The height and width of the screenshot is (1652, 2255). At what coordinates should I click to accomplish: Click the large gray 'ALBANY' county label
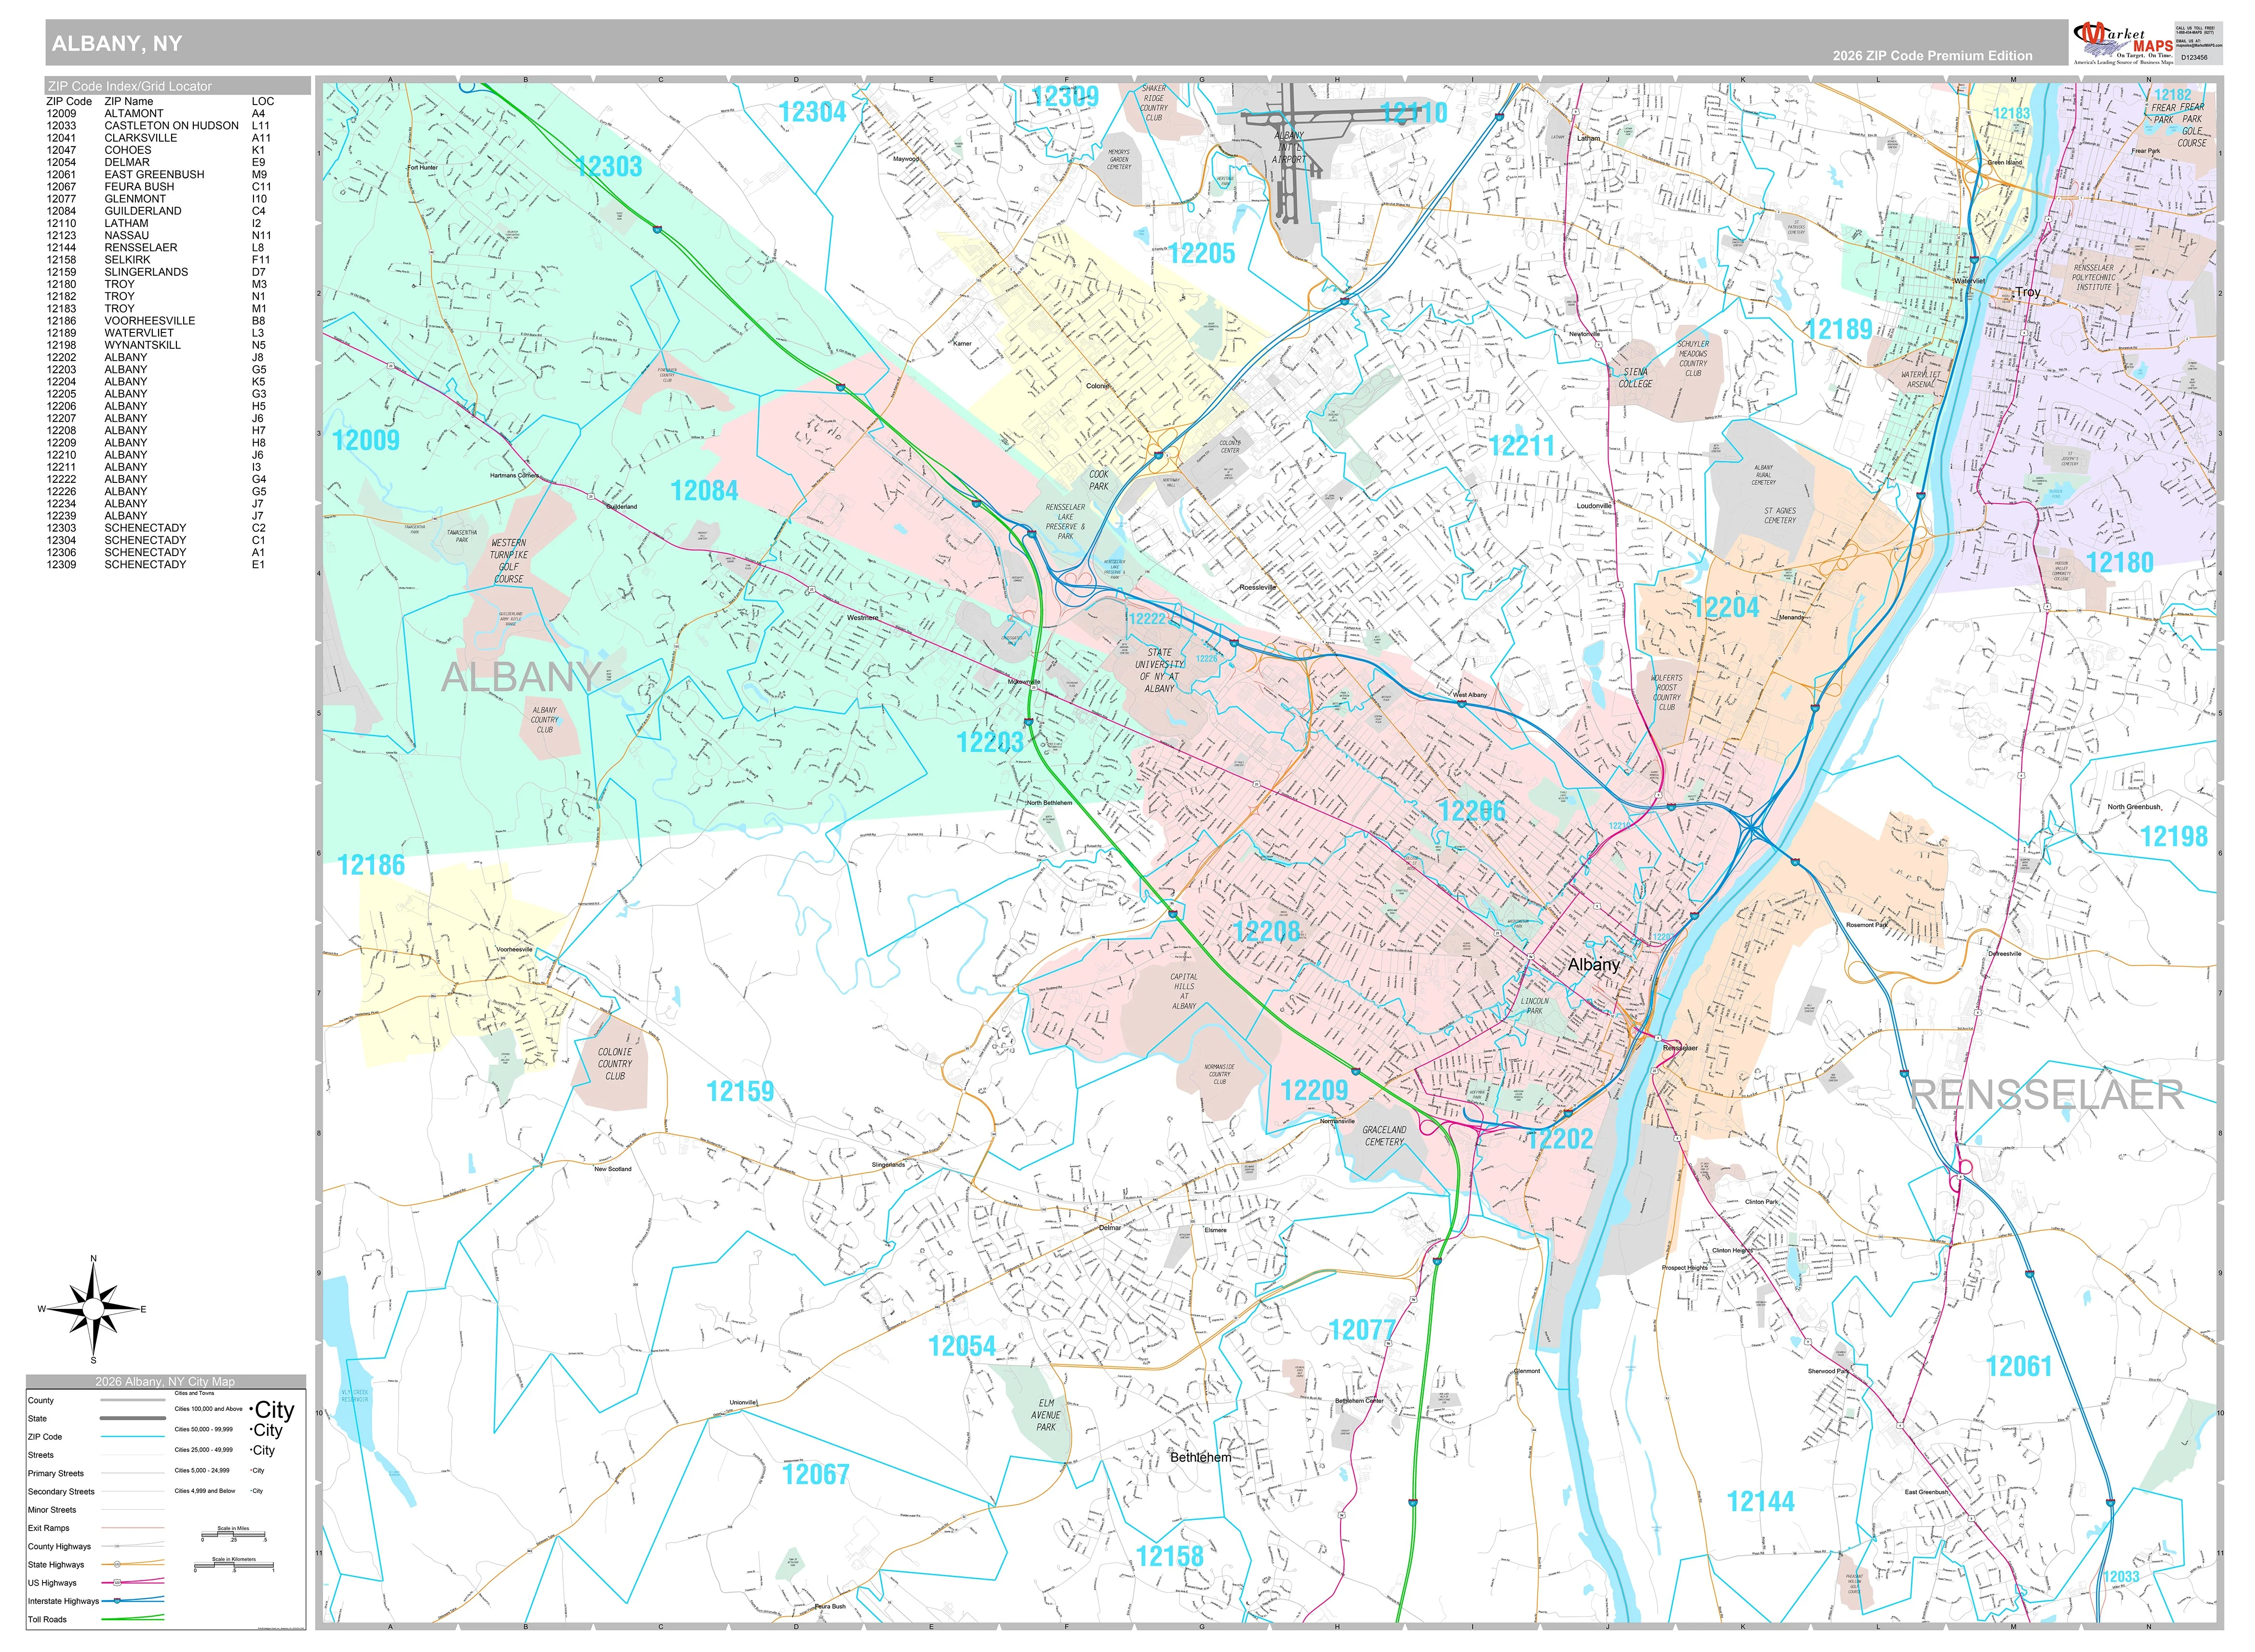(x=522, y=678)
